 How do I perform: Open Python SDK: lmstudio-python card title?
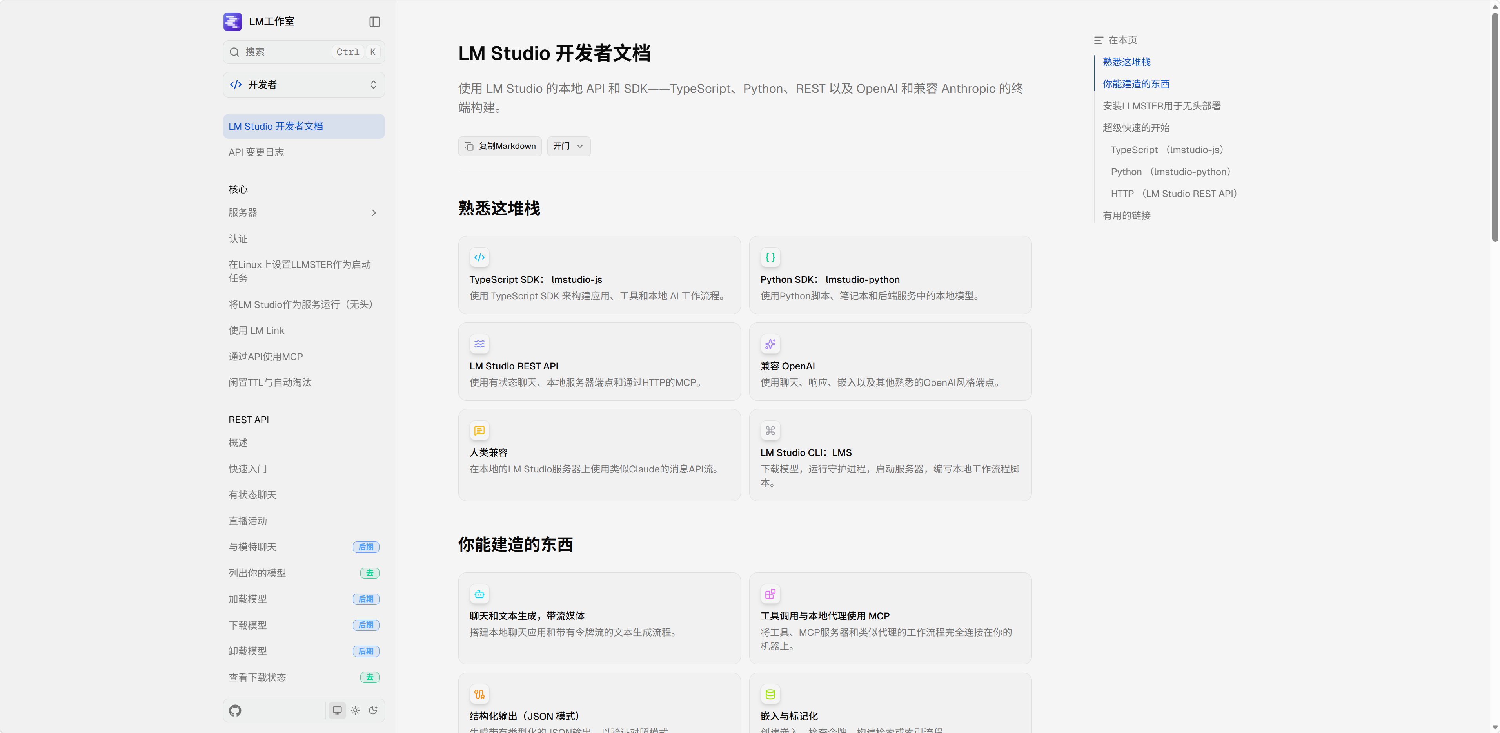[x=830, y=280]
